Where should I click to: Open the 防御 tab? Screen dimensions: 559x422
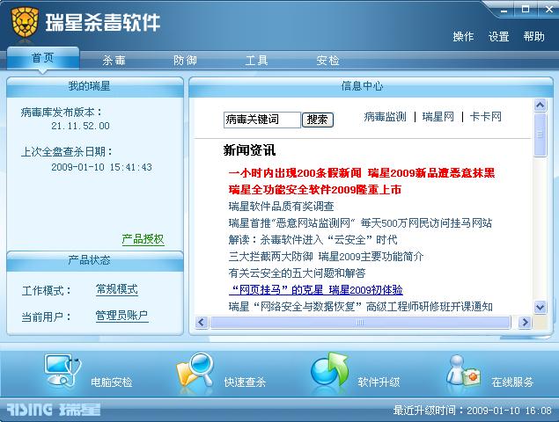[185, 60]
